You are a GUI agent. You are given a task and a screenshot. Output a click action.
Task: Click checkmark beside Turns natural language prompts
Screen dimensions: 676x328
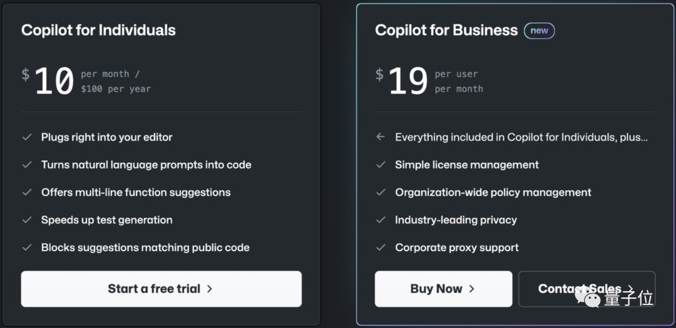click(x=27, y=165)
